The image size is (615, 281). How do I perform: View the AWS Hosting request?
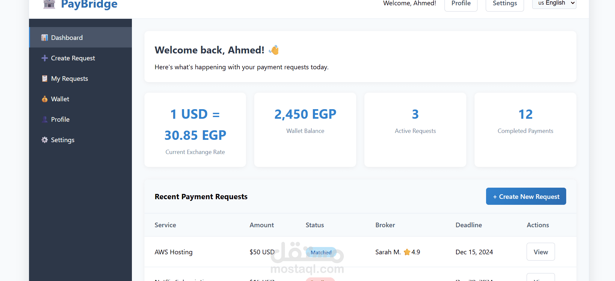pyautogui.click(x=540, y=252)
